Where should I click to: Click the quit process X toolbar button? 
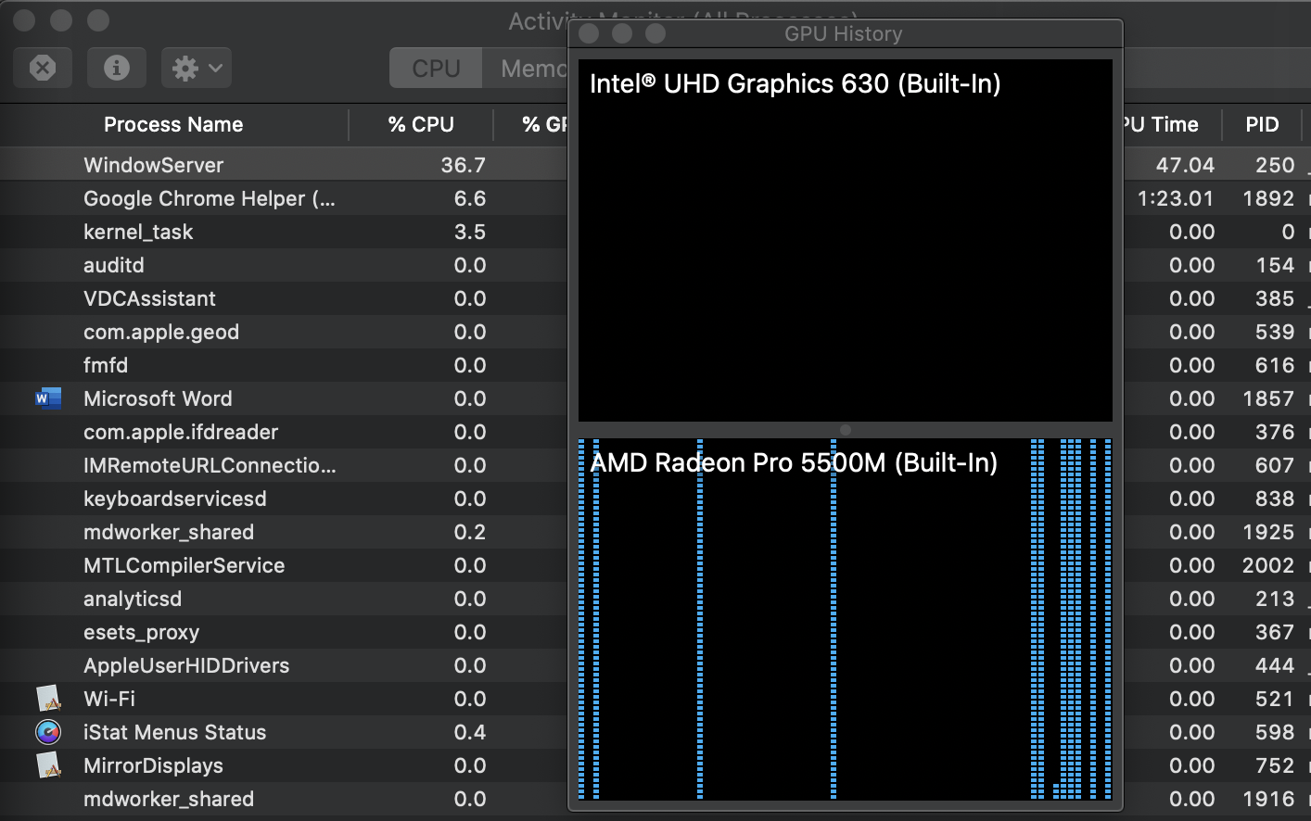pyautogui.click(x=43, y=68)
